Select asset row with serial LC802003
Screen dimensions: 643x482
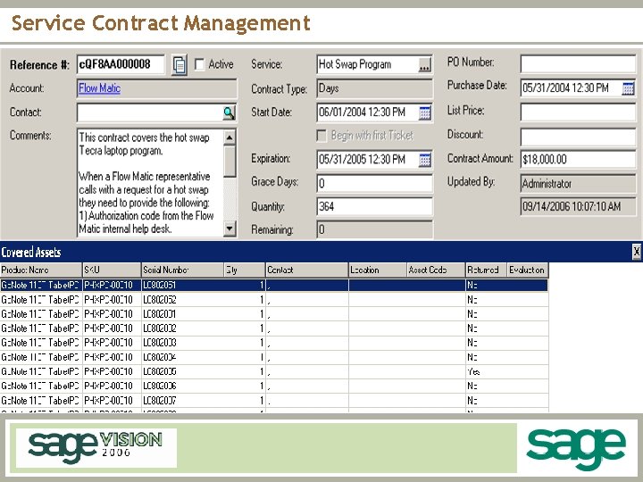(274, 343)
